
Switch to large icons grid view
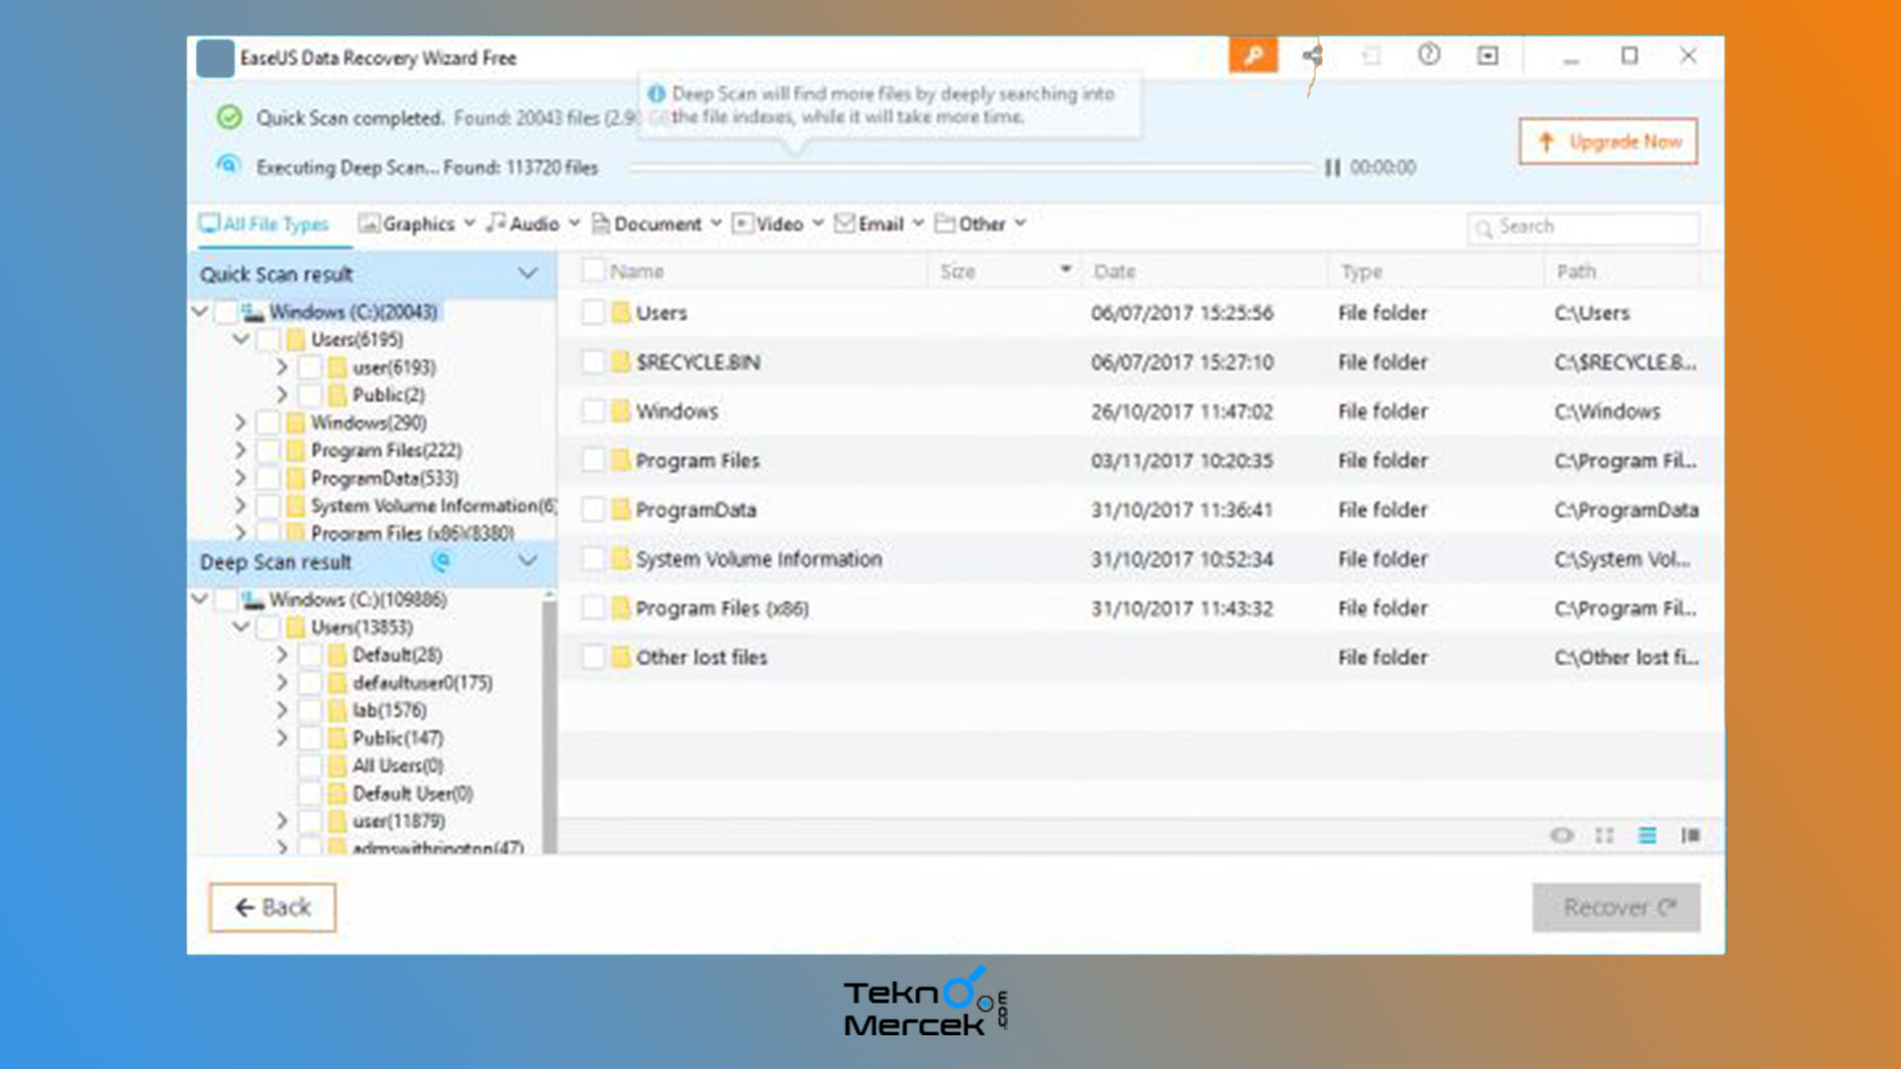tap(1604, 835)
